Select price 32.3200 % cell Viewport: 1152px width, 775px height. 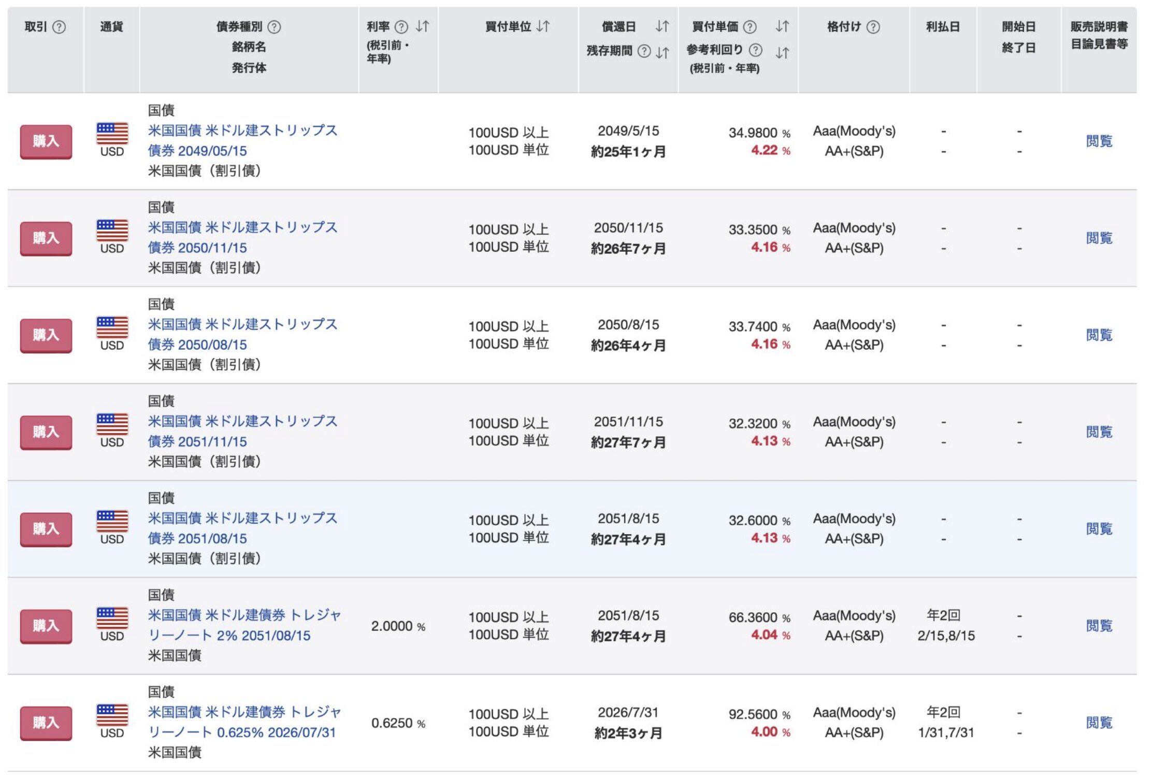[x=759, y=423]
